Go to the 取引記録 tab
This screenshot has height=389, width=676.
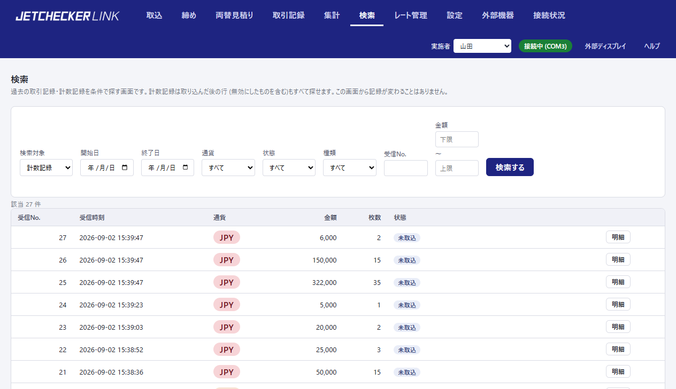click(x=288, y=15)
